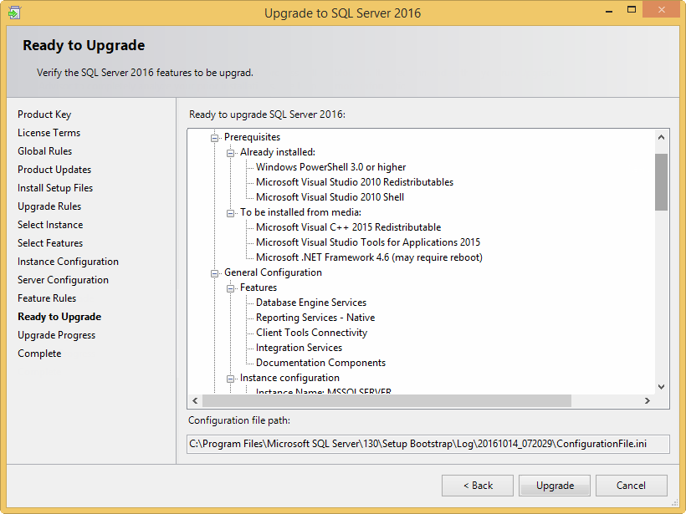
Task: Open the Product Updates step
Action: click(x=54, y=170)
